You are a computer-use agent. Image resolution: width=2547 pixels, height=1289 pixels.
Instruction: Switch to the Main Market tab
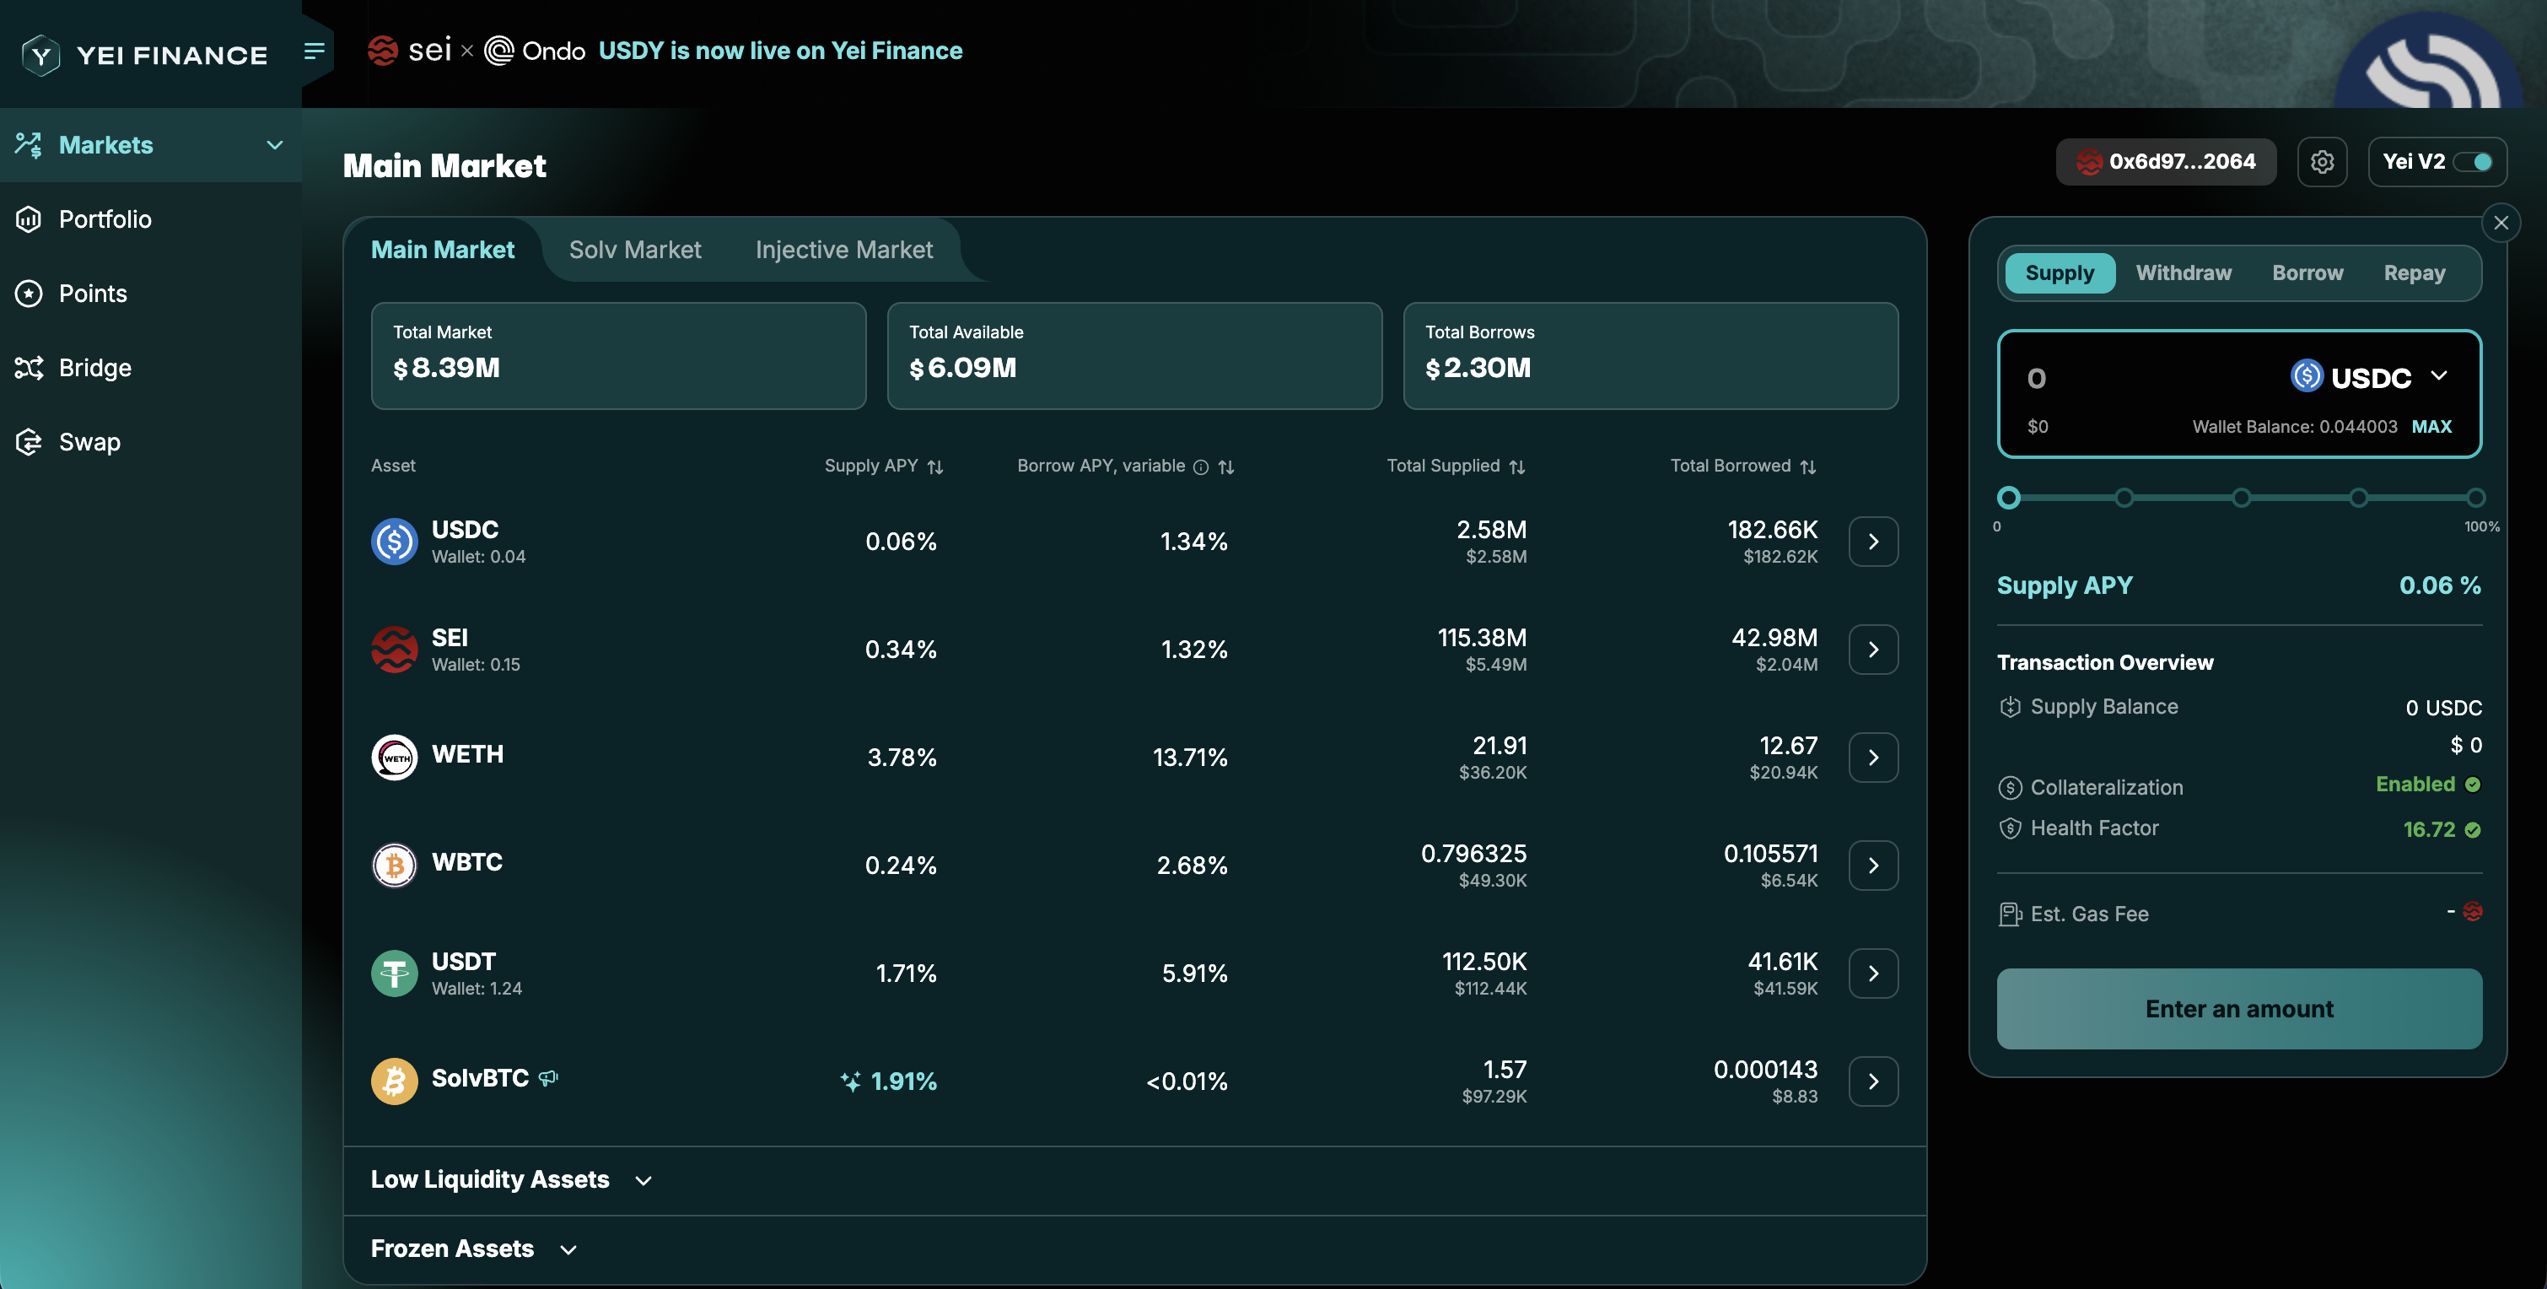(442, 251)
